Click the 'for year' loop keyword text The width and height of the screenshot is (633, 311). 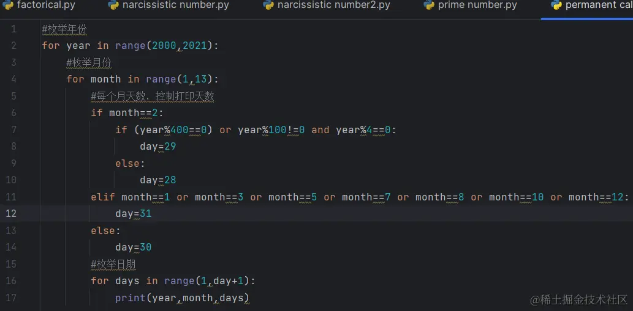coord(66,45)
